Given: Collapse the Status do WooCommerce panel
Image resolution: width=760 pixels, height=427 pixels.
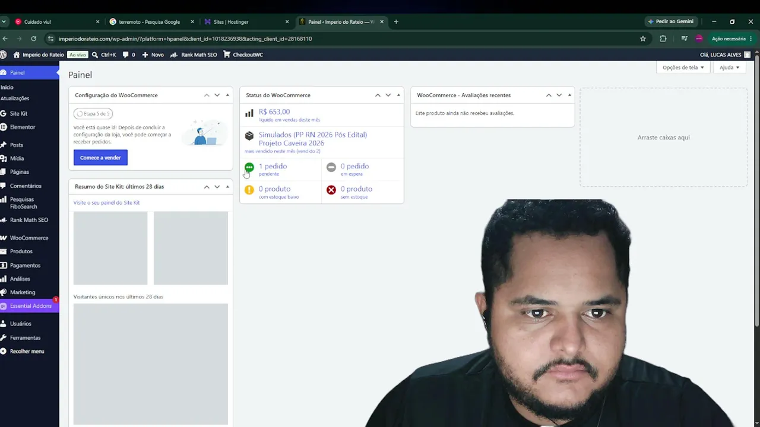Looking at the screenshot, I should point(398,95).
